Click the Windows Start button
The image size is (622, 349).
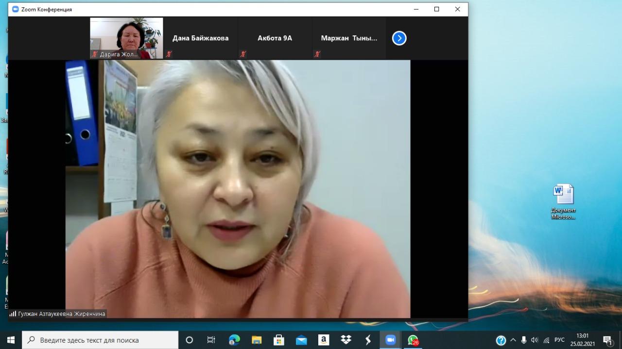(11, 340)
